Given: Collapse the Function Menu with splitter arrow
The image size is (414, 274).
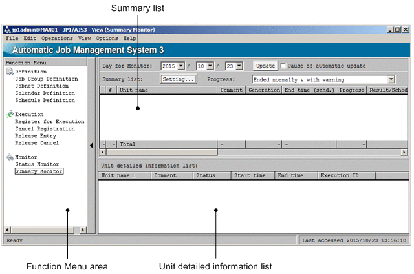Looking at the screenshot, I should click(x=91, y=146).
